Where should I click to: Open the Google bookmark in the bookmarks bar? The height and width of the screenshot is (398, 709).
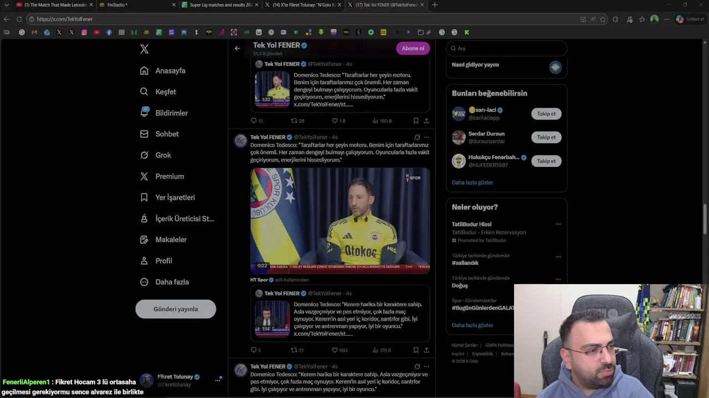[22, 32]
